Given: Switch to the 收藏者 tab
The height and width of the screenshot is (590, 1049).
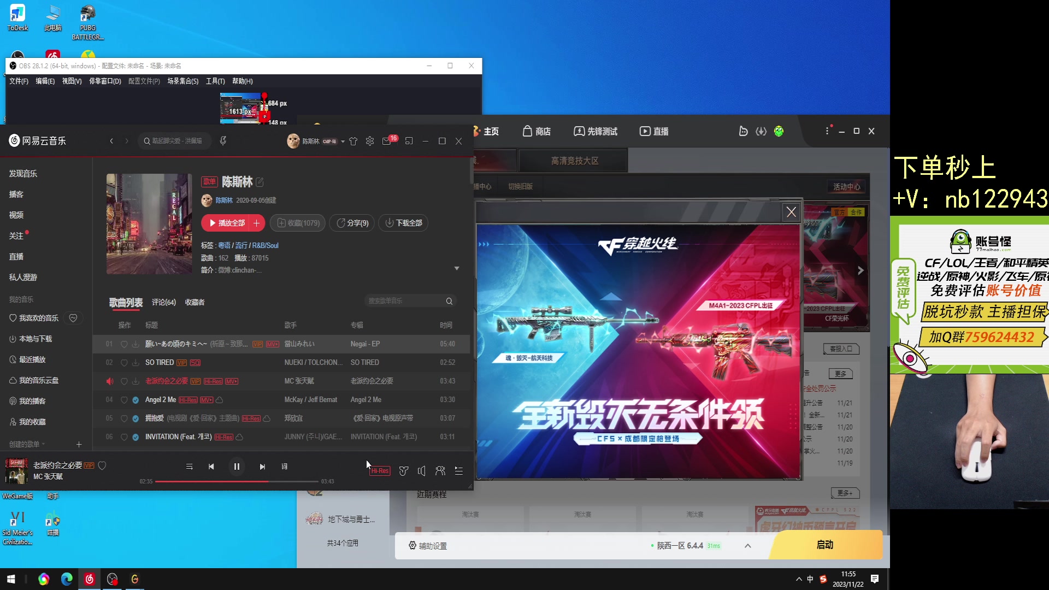Looking at the screenshot, I should click(x=195, y=302).
